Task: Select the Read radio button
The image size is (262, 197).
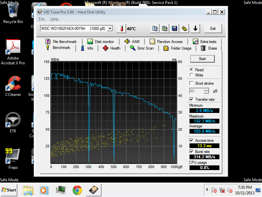Action: [x=192, y=70]
